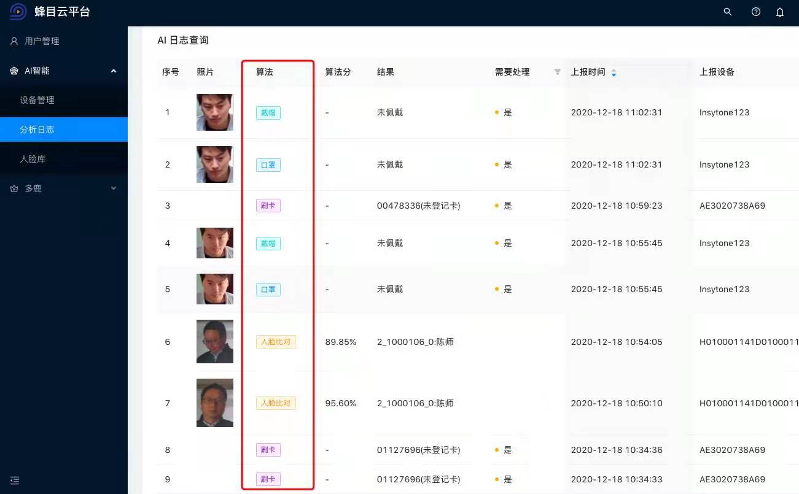Image resolution: width=799 pixels, height=494 pixels.
Task: Open the face photo thumbnail in row 2
Action: click(x=215, y=164)
